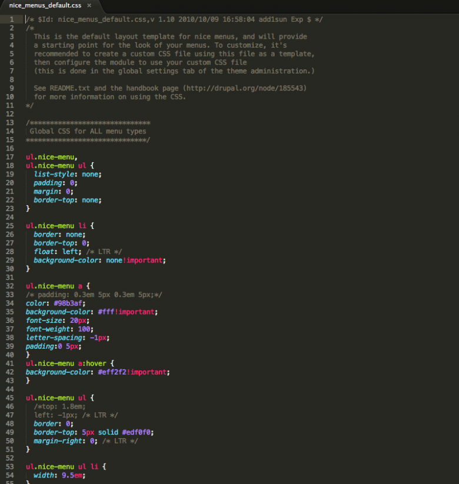This screenshot has height=484, width=459.
Task: Click 'border-top: 0;' on line 27
Action: pyautogui.click(x=61, y=243)
